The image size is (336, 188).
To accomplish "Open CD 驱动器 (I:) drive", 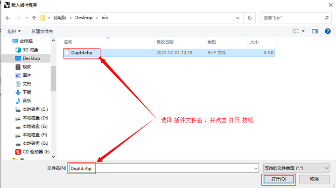I will click(32, 152).
